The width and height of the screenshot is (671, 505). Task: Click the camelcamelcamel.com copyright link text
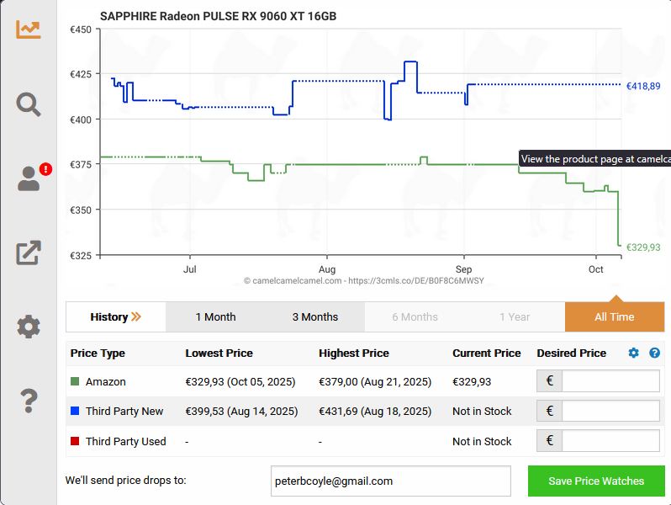click(x=364, y=280)
